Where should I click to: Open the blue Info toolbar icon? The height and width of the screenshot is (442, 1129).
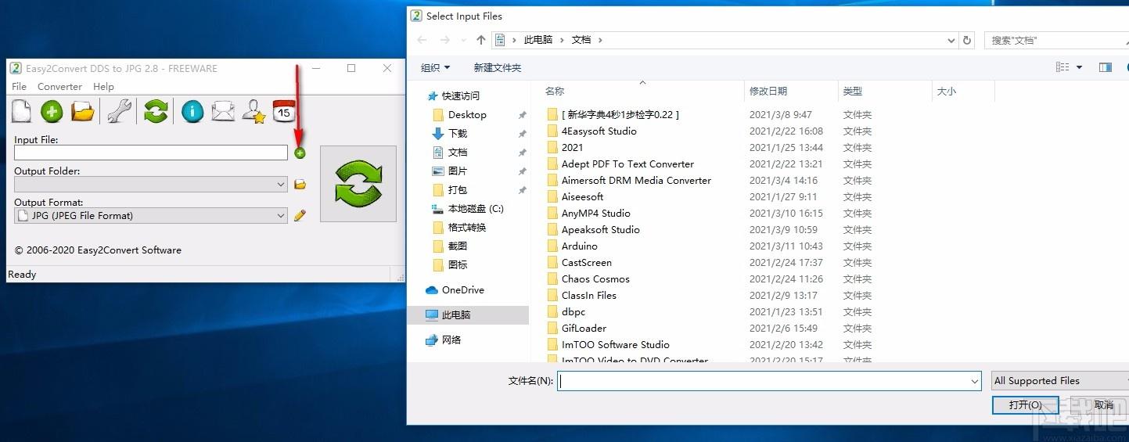[x=192, y=112]
